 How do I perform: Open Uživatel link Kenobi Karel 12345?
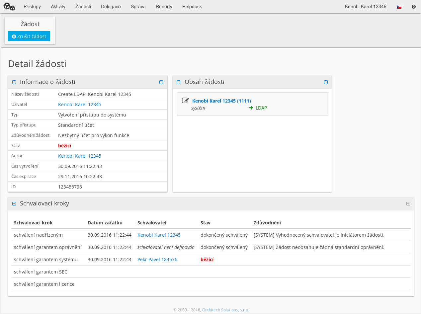[x=80, y=105]
